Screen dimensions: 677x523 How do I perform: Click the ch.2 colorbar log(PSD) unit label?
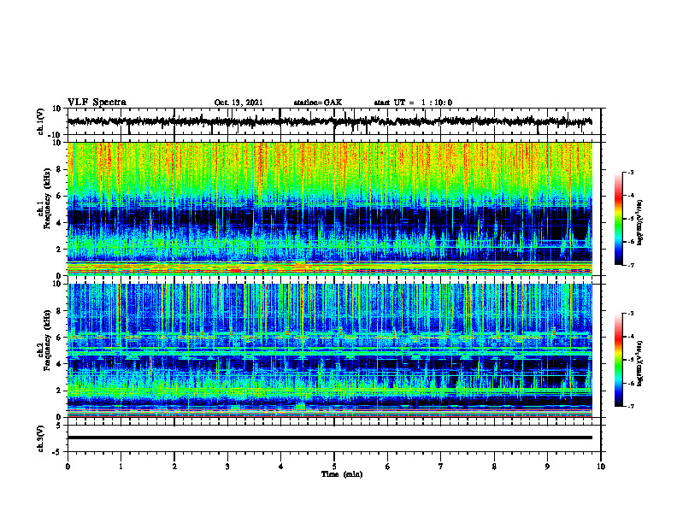(x=641, y=363)
